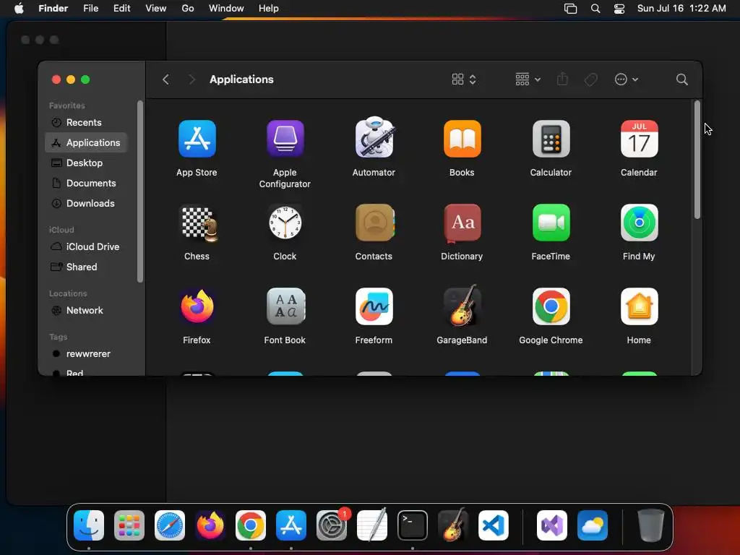Select Recents in the sidebar
740x555 pixels.
(86, 123)
